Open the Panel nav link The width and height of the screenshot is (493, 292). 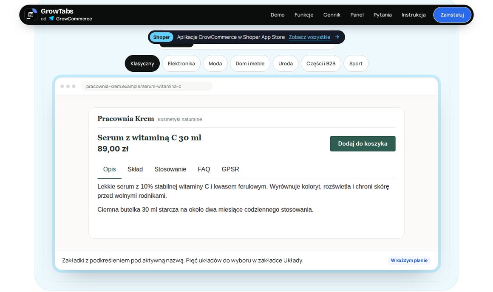[x=357, y=15]
